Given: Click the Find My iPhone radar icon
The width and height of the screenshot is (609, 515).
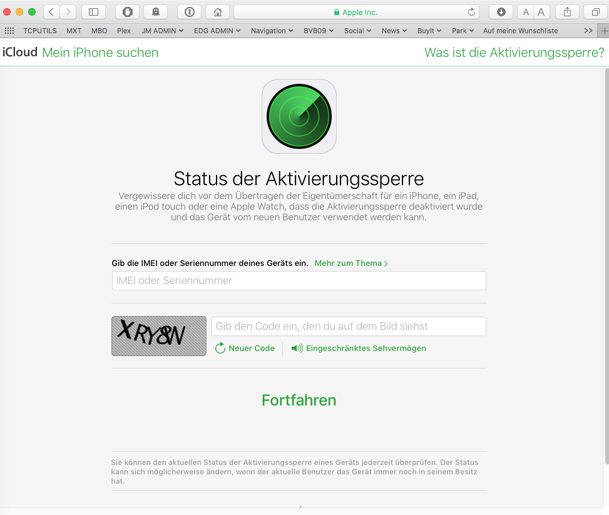Looking at the screenshot, I should (x=299, y=116).
